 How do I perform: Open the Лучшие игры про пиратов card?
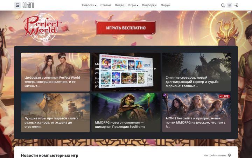[55, 113]
